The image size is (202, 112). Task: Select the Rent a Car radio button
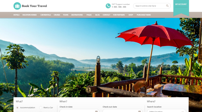(41, 107)
